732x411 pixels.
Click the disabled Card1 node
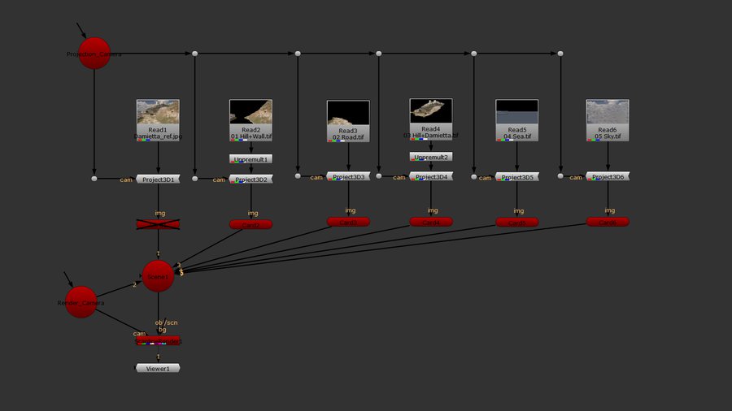(158, 224)
